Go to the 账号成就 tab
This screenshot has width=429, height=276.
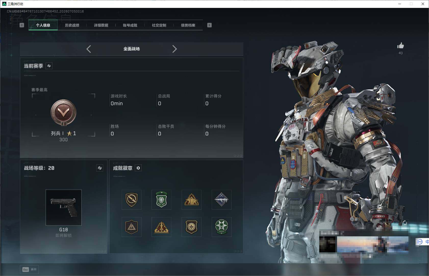click(x=130, y=25)
